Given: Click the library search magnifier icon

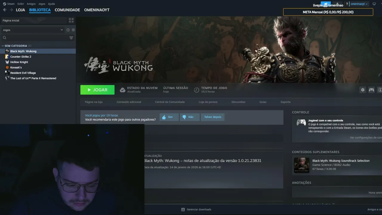Looking at the screenshot, I should click(x=4, y=38).
